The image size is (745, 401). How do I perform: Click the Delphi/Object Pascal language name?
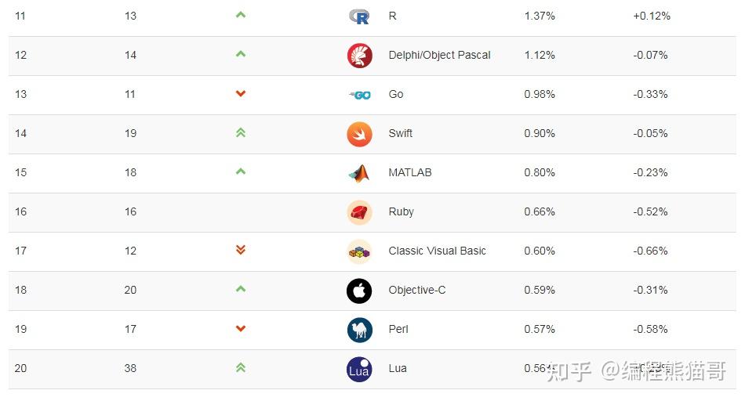(x=439, y=56)
